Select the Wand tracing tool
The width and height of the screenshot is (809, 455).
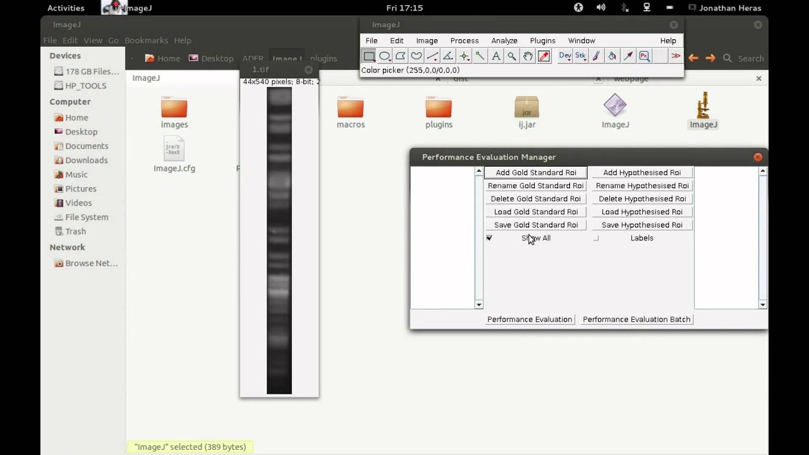(480, 56)
